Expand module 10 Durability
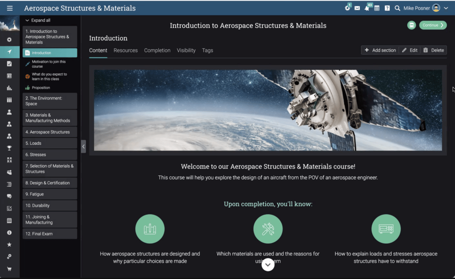Image resolution: width=455 pixels, height=279 pixels. (50, 205)
